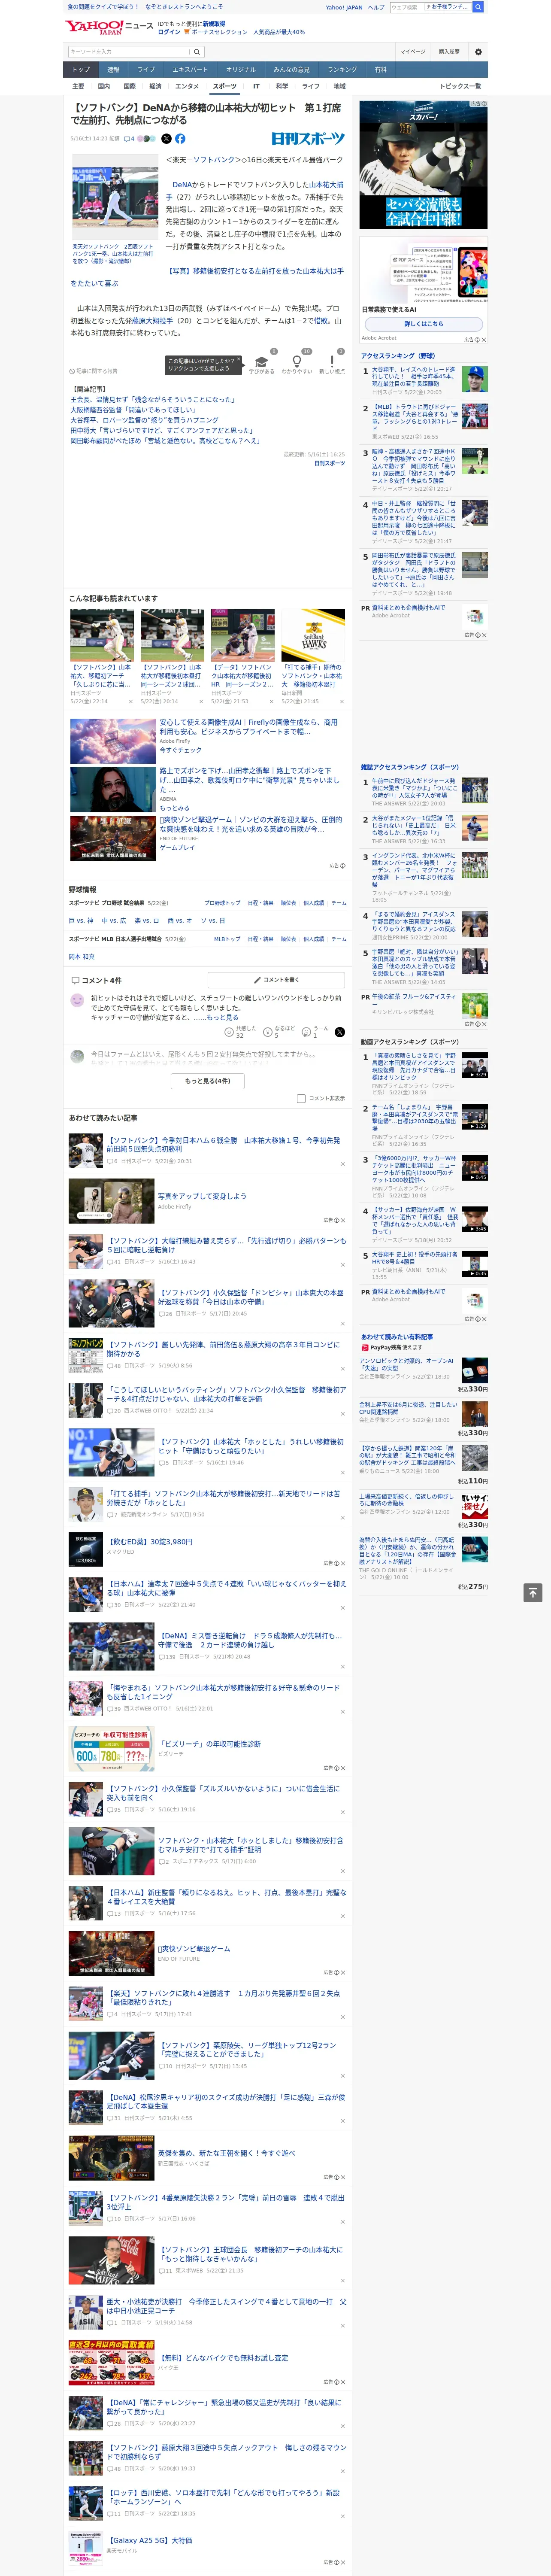Click the top commenter's avatar icon
Image resolution: width=551 pixels, height=2576 pixels.
point(77,1000)
